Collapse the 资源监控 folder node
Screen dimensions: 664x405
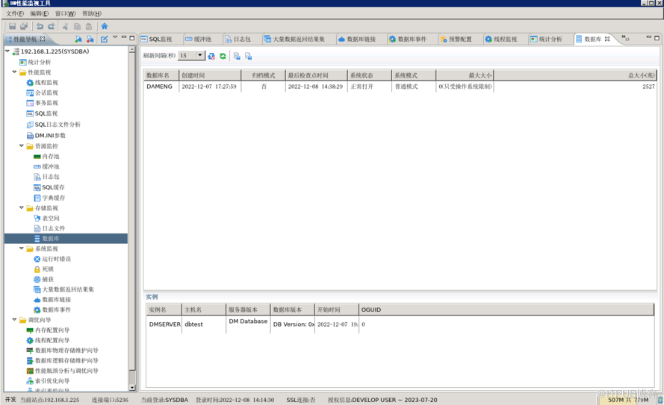click(21, 146)
